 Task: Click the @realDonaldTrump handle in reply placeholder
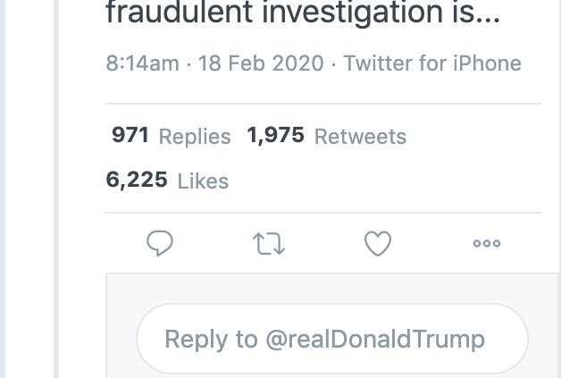pyautogui.click(x=375, y=339)
